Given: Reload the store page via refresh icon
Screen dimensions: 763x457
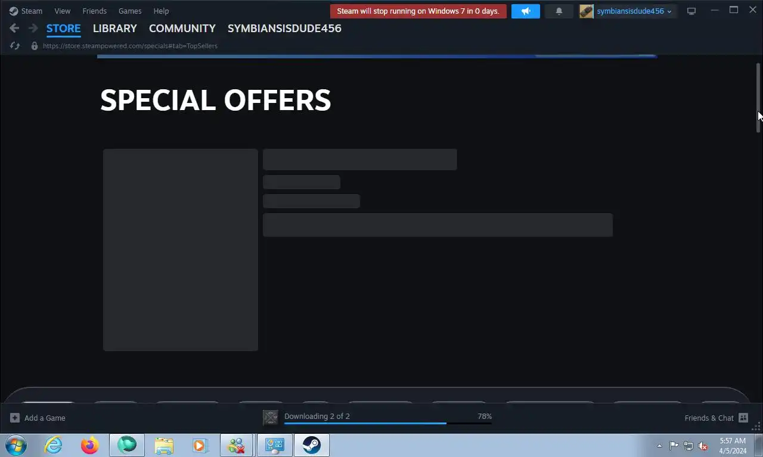Looking at the screenshot, I should [15, 46].
